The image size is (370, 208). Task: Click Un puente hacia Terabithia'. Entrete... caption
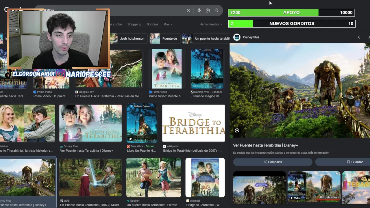(153, 205)
